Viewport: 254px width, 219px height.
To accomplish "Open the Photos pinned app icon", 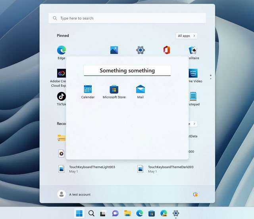I will click(114, 50).
